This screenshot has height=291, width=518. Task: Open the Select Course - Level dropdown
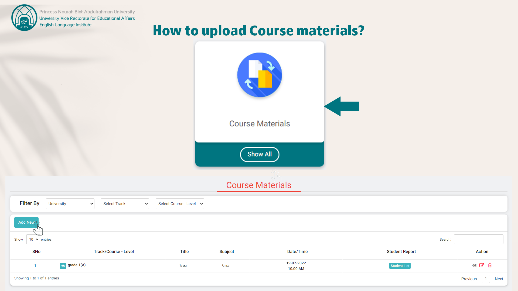(180, 204)
